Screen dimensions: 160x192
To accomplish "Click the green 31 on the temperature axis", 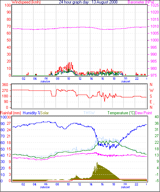I will coord(157,129).
